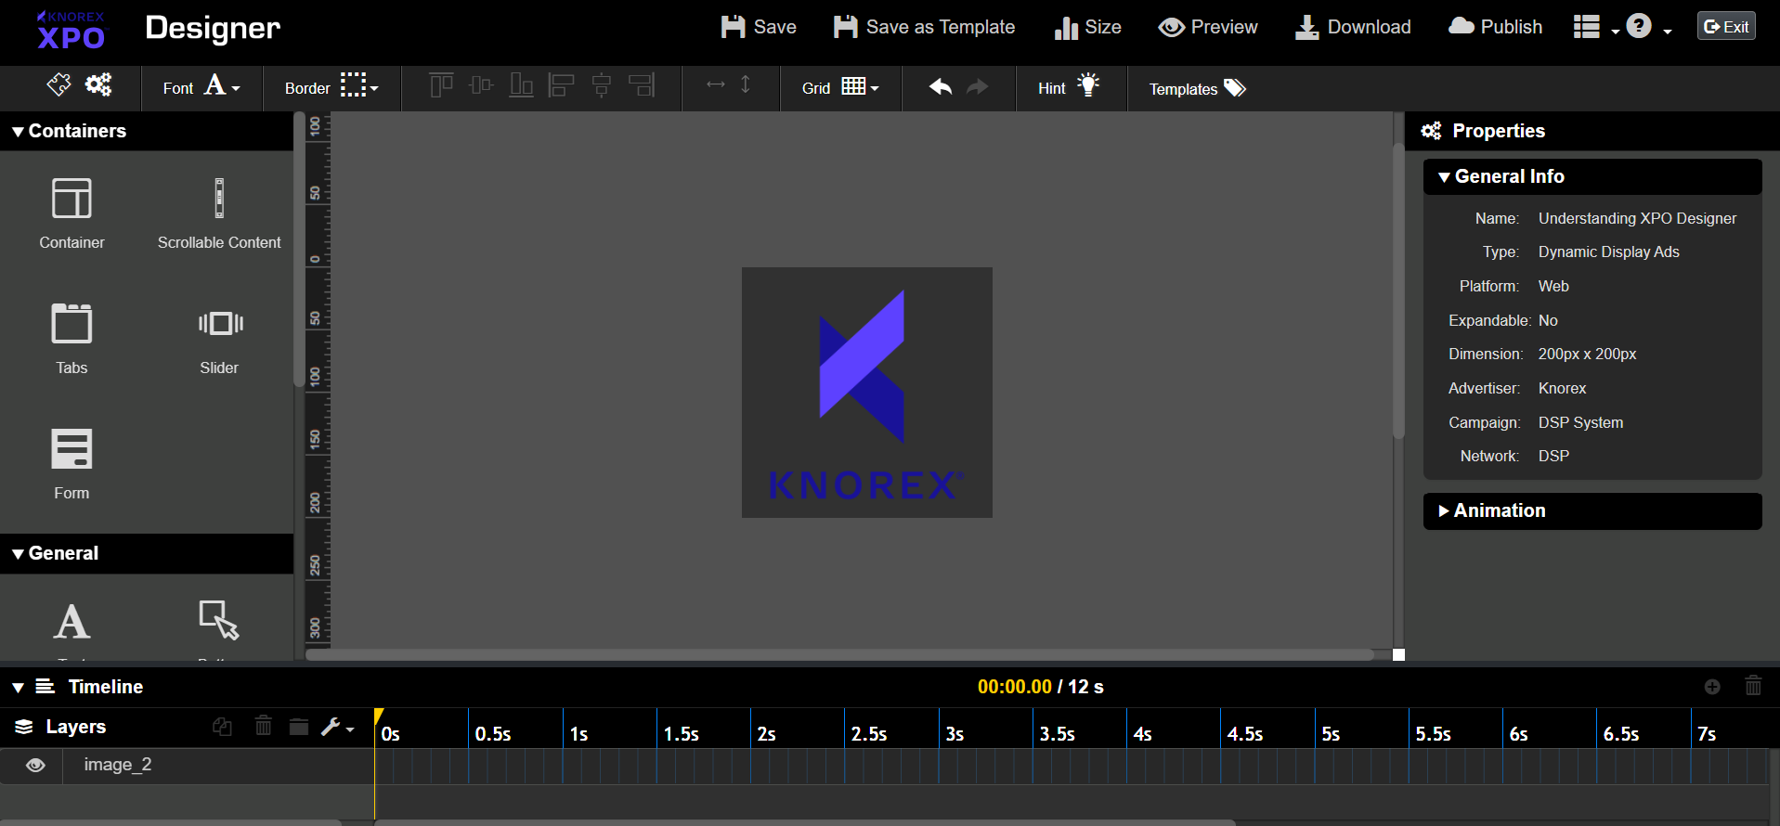Select the Button component with cursor icon
The height and width of the screenshot is (826, 1780).
click(219, 619)
